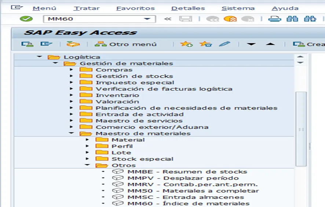This screenshot has height=207, width=325.
Task: Expand the Impuesto especial folder
Action: point(71,82)
